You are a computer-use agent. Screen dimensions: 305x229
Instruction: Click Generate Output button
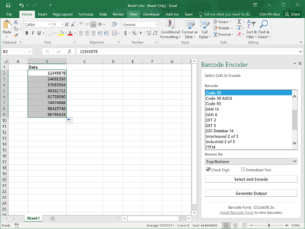[x=251, y=193]
